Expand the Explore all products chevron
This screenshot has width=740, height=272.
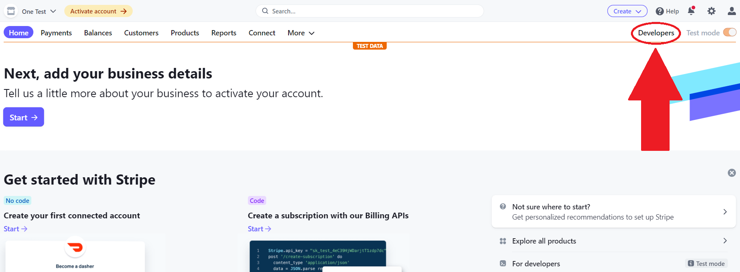pos(725,241)
